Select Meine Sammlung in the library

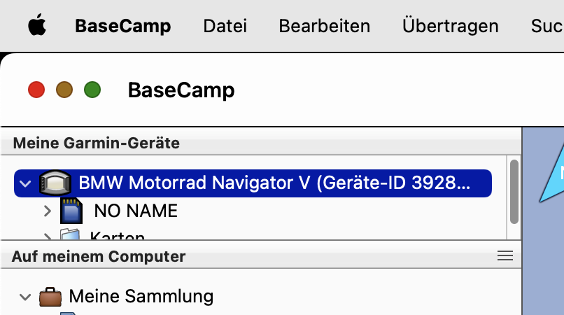[141, 297]
